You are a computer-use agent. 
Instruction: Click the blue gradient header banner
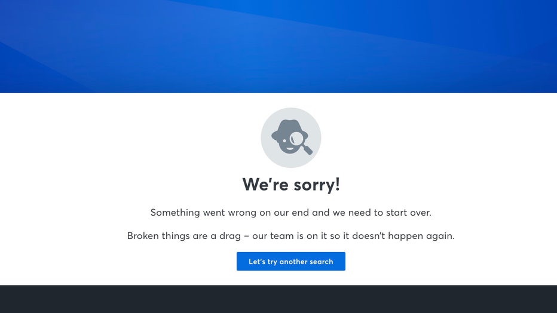tap(278, 47)
